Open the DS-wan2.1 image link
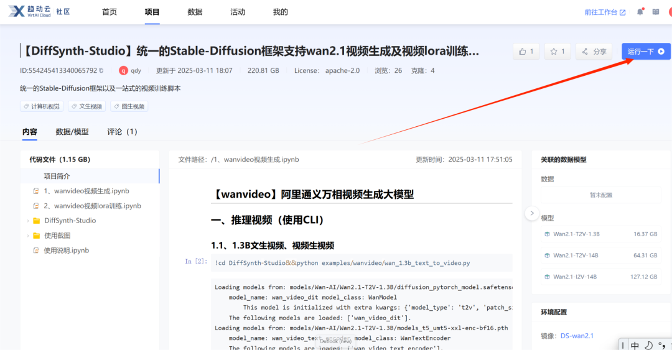 pyautogui.click(x=577, y=336)
